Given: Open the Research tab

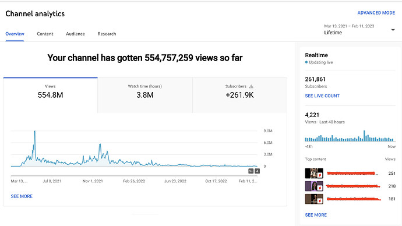Looking at the screenshot, I should [x=107, y=34].
